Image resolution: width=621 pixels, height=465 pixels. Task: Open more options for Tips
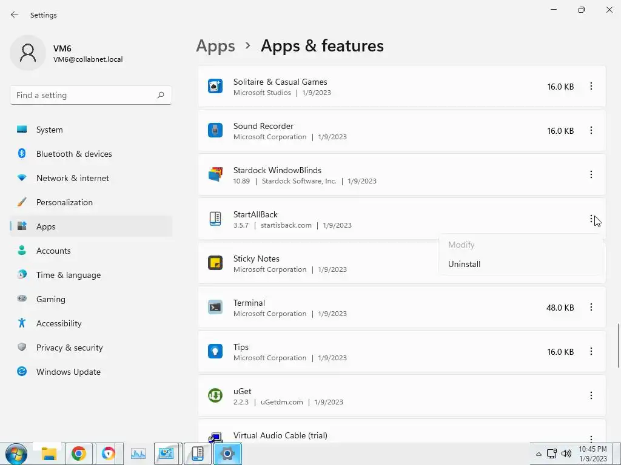click(x=591, y=352)
